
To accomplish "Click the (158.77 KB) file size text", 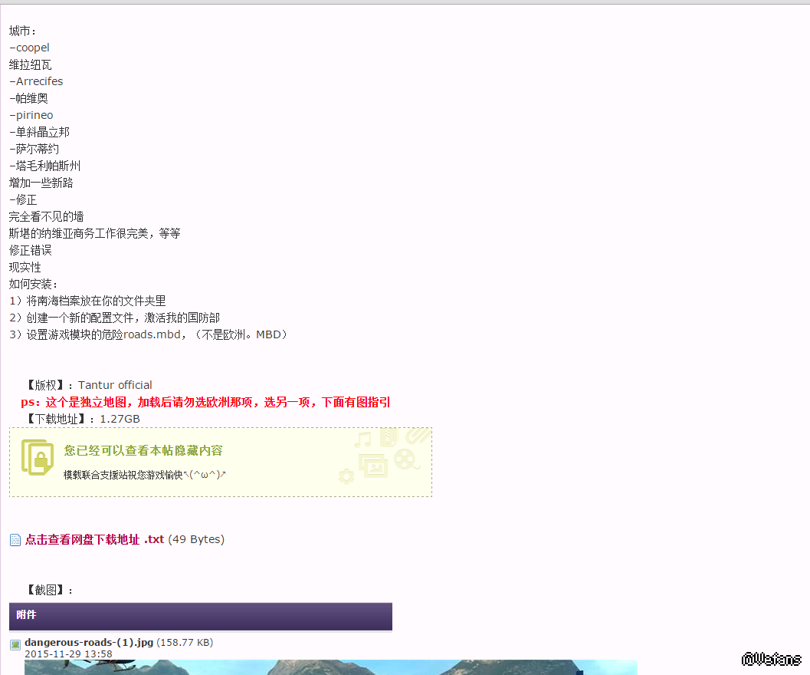I will tap(185, 643).
